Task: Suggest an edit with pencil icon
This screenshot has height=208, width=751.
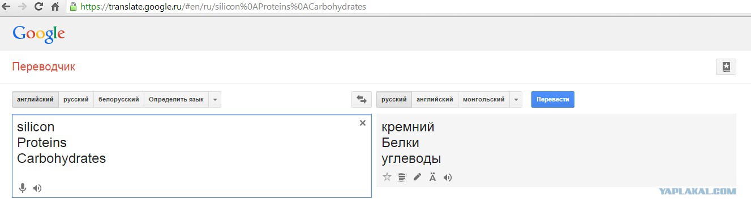Action: [x=417, y=177]
